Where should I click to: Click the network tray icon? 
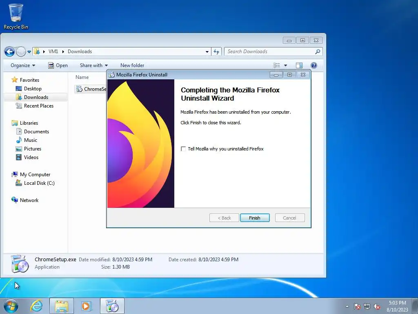pos(367,306)
